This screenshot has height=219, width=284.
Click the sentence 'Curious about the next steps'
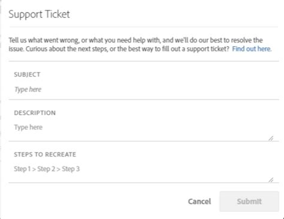[x=119, y=49]
